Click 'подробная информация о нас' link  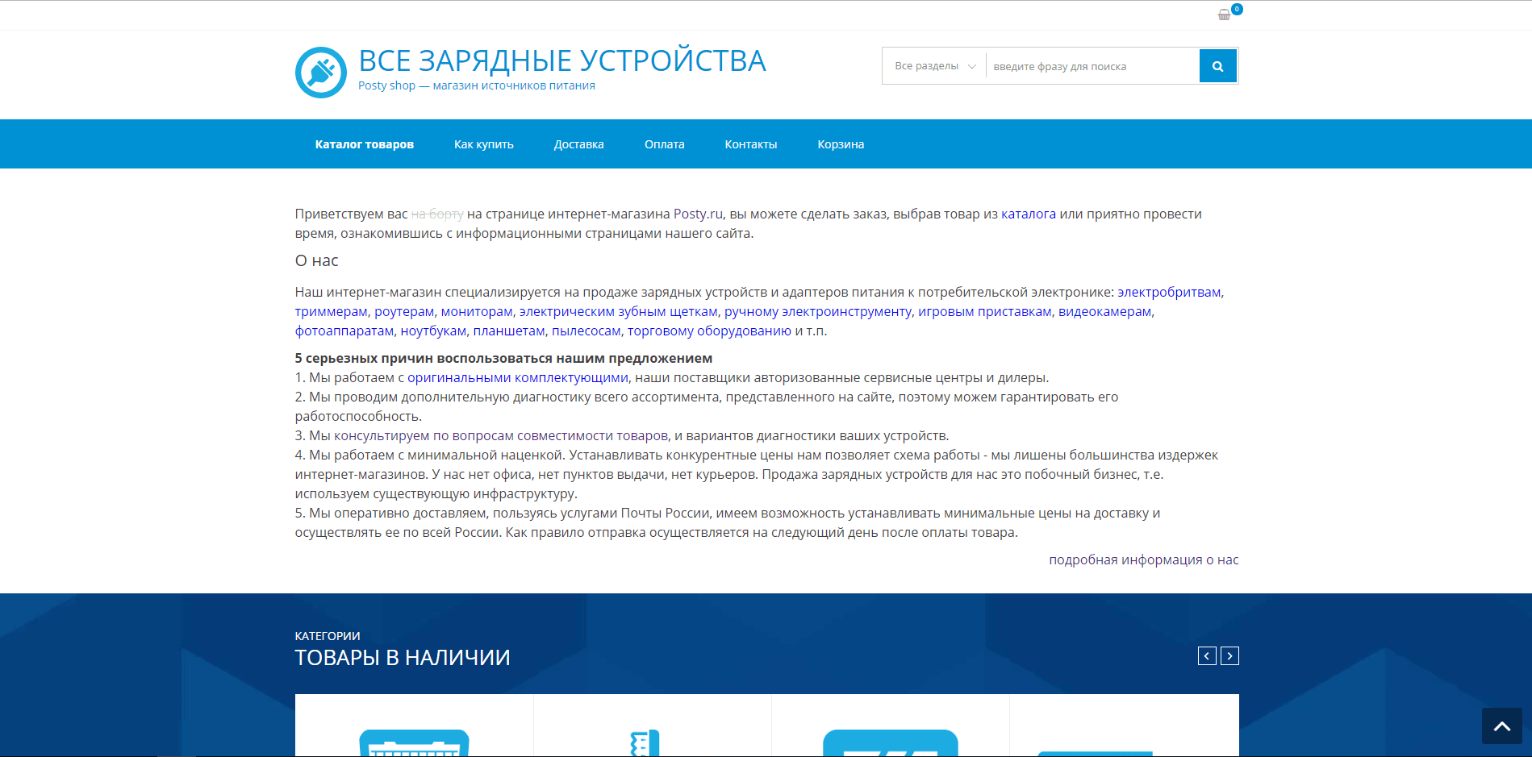click(x=1143, y=560)
